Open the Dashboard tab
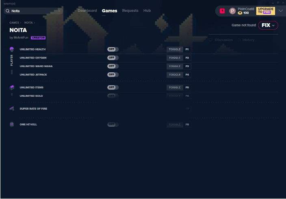 coord(87,11)
